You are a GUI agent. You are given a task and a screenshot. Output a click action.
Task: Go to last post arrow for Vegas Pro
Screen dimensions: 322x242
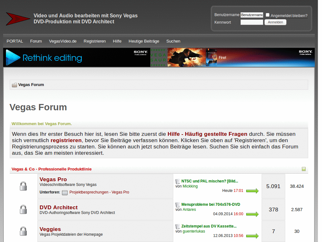252,191
